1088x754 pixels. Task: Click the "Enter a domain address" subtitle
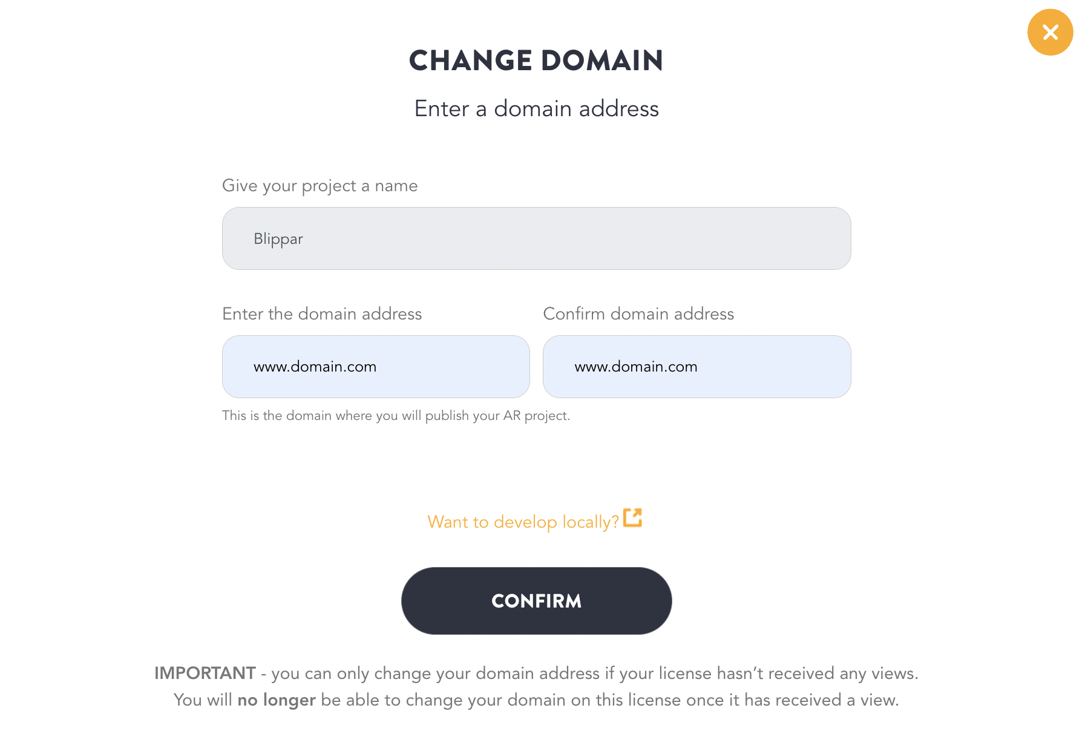click(x=536, y=109)
